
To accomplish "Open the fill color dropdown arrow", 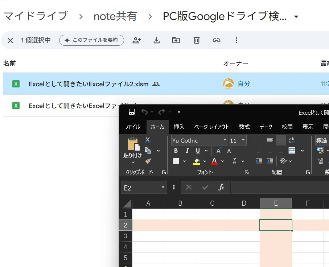I will (x=205, y=161).
